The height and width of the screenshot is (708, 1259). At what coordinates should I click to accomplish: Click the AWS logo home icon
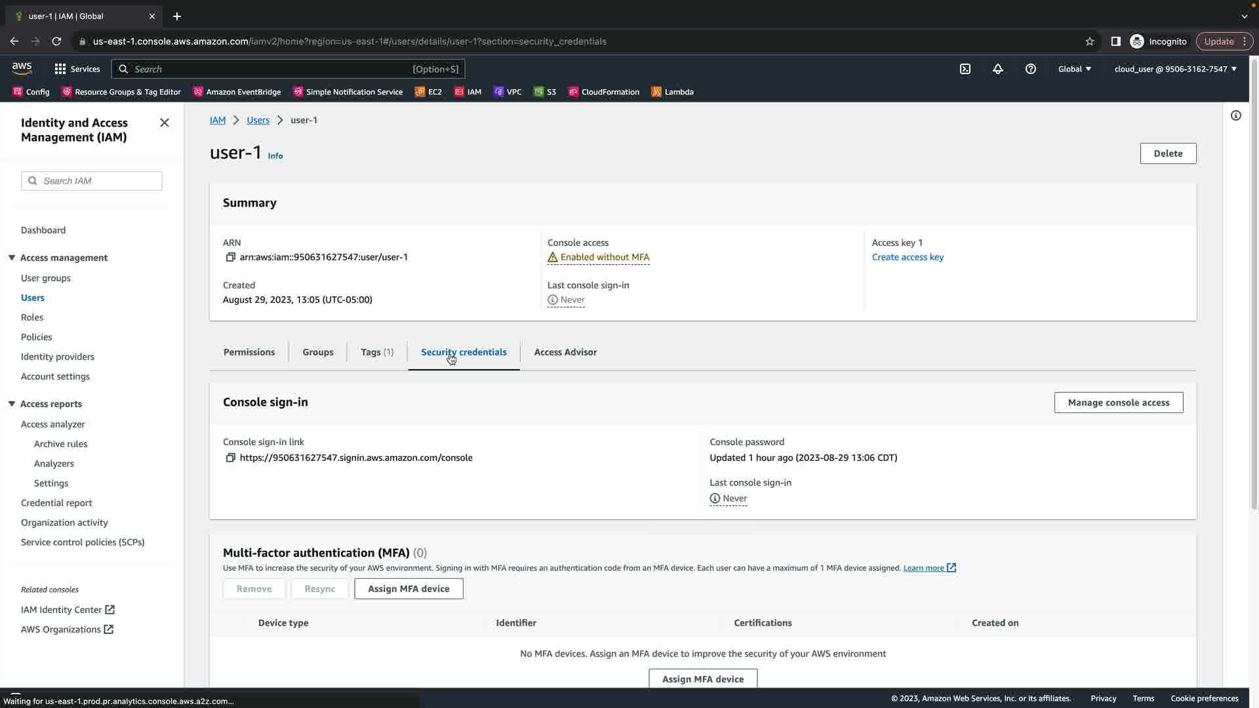point(22,68)
